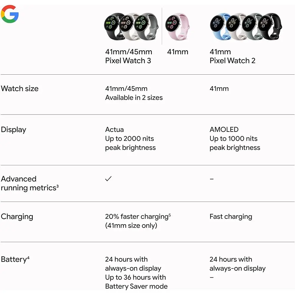Open the Pixel Watch 2 heading

click(x=232, y=61)
